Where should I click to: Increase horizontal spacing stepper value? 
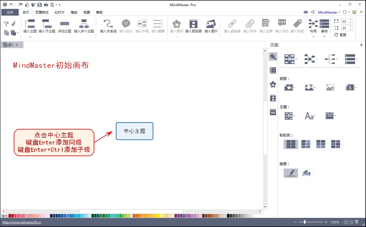(x=351, y=20)
